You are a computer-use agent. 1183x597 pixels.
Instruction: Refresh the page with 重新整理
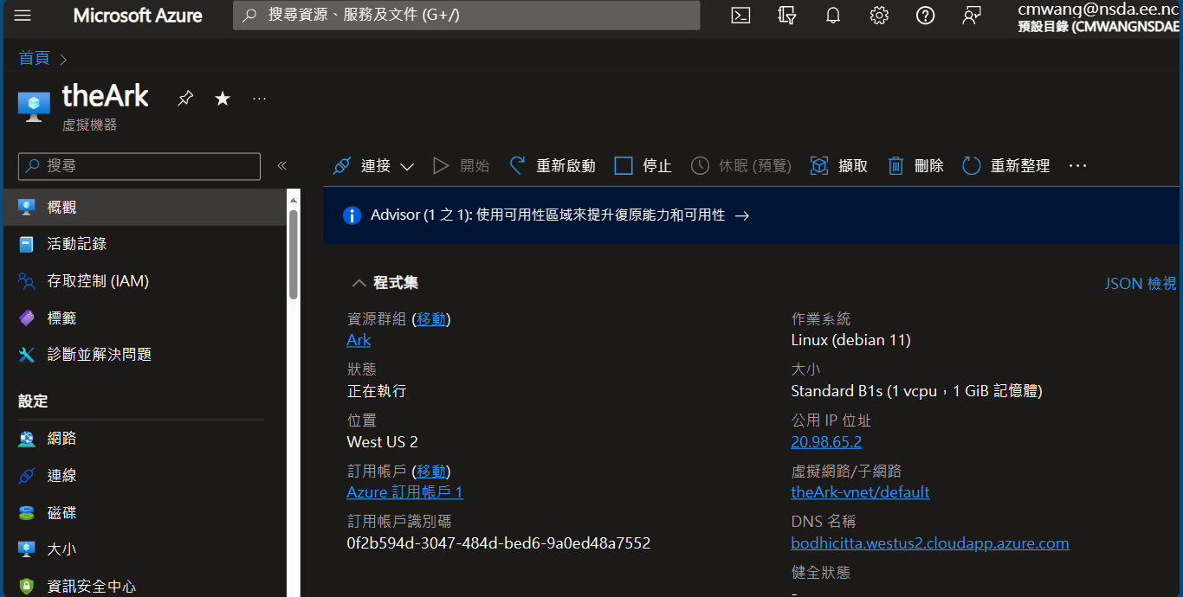(x=1005, y=166)
